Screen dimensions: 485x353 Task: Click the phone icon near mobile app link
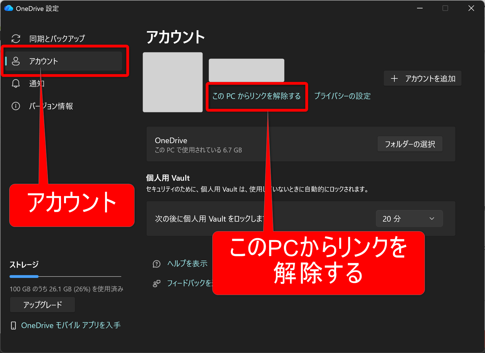tap(13, 326)
